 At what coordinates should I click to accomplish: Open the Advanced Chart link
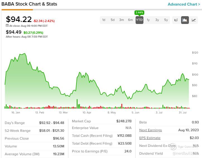click(184, 4)
